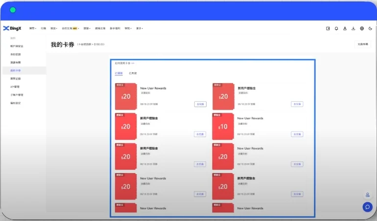This screenshot has width=377, height=221.
Task: Go to 帳戶與安全 in sidebar
Action: 17,46
